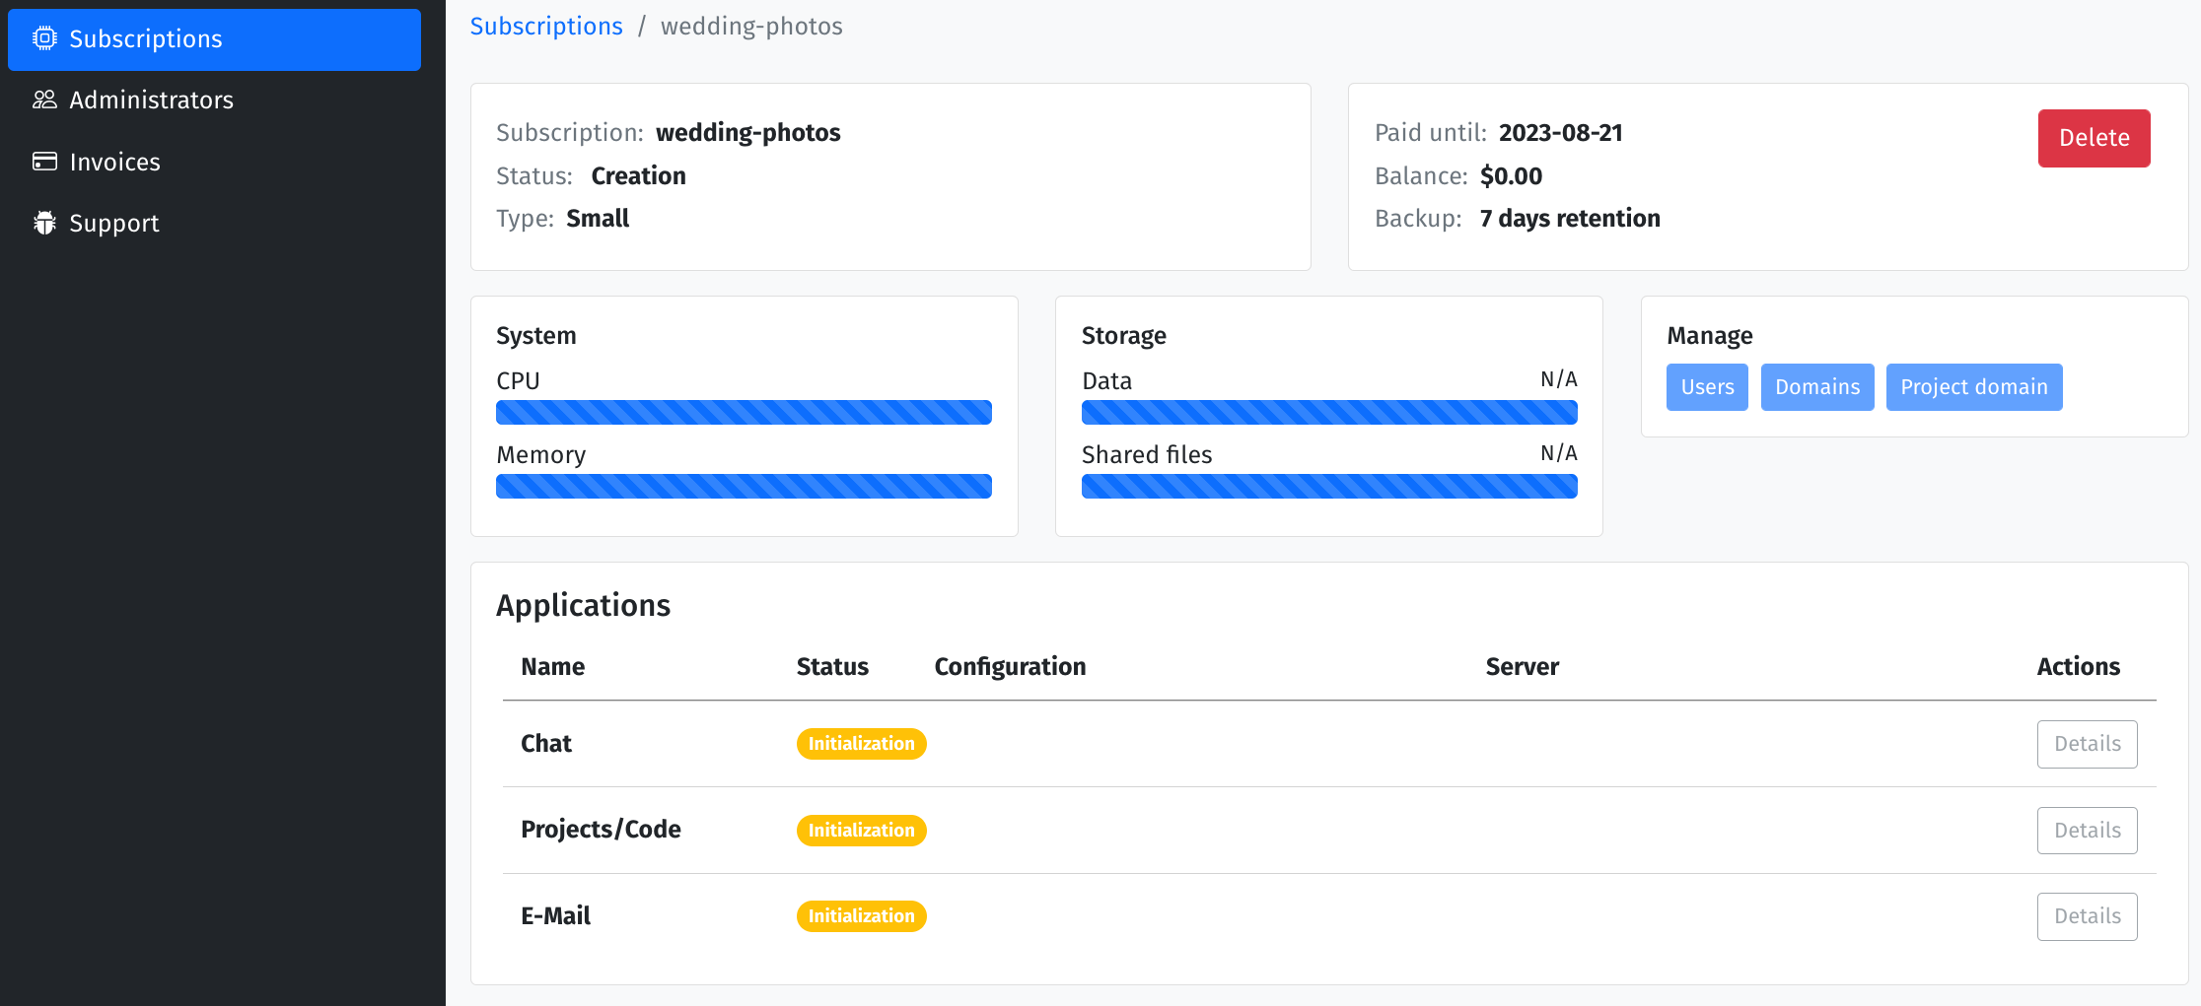Click the Server column header
This screenshot has width=2201, height=1006.
tap(1522, 667)
